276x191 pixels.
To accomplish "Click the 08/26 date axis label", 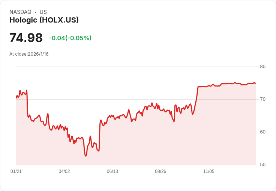I will click(x=160, y=171).
